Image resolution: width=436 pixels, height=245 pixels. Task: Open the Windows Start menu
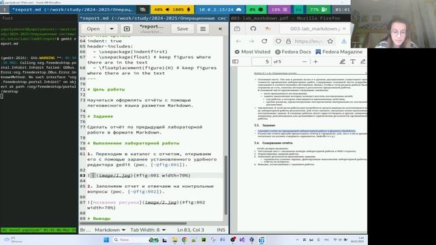click(106, 240)
